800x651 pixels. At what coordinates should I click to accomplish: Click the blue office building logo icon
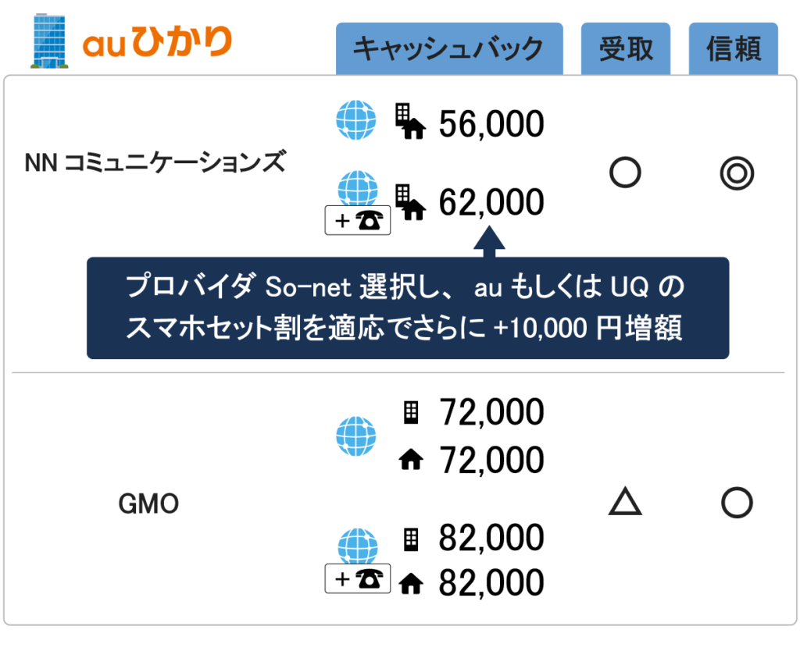pyautogui.click(x=49, y=41)
